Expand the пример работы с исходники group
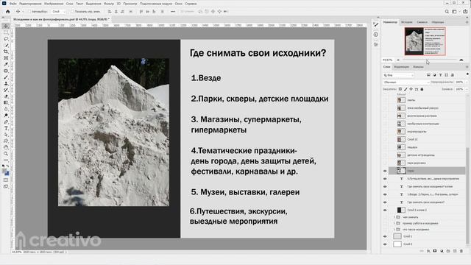Viewport: 471px width, 265px height. click(394, 223)
